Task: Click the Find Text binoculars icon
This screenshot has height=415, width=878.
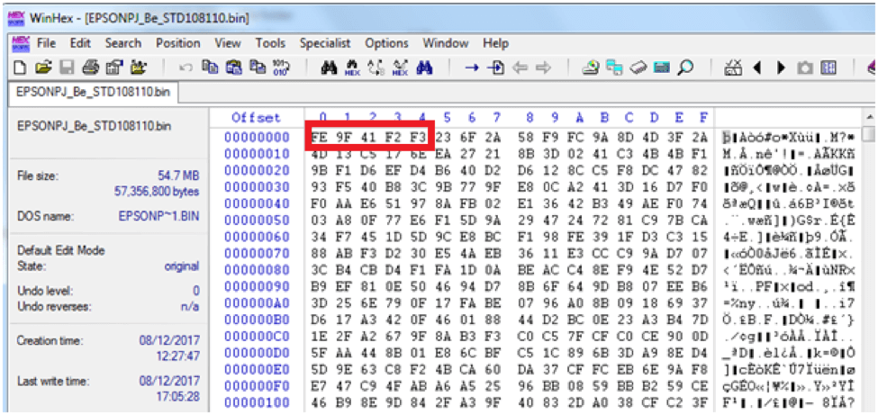Action: [x=330, y=68]
